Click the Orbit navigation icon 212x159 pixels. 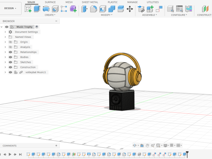tap(135, 146)
